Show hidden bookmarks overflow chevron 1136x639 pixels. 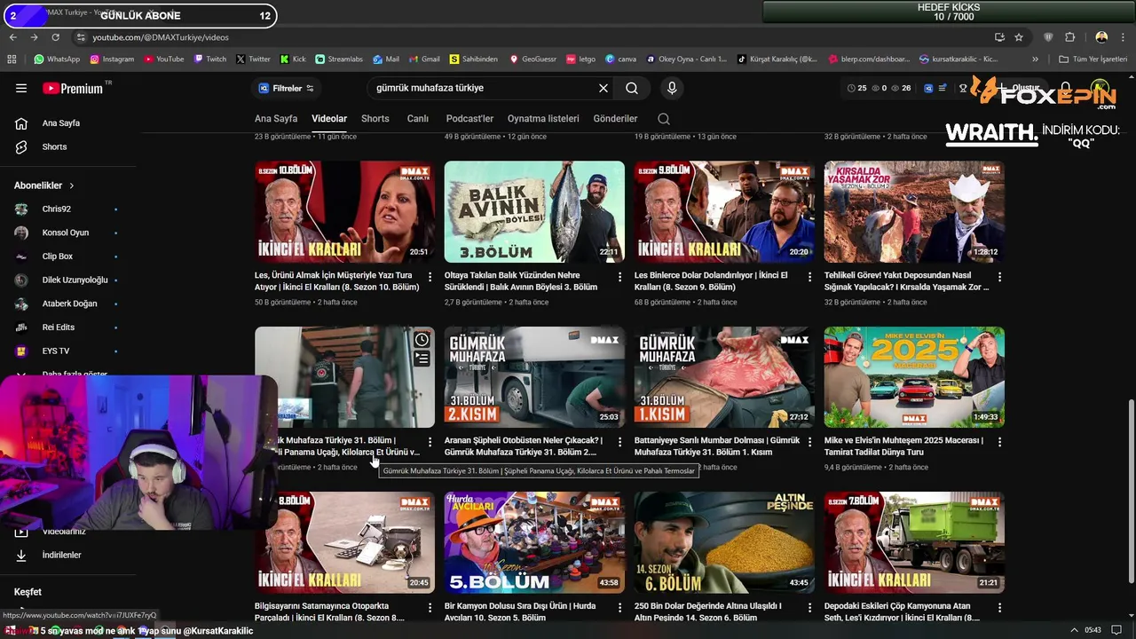pos(1035,59)
